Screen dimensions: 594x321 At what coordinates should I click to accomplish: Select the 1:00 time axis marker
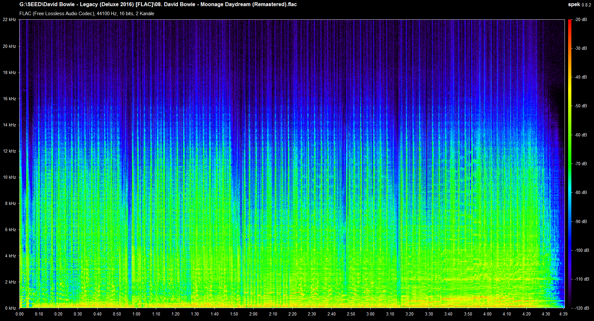136,314
